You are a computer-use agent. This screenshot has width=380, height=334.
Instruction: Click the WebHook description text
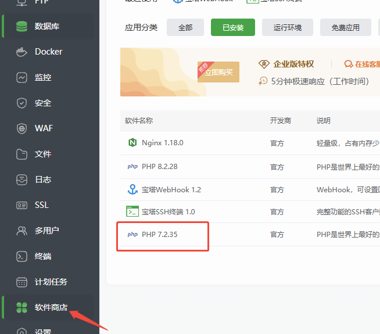click(x=348, y=189)
